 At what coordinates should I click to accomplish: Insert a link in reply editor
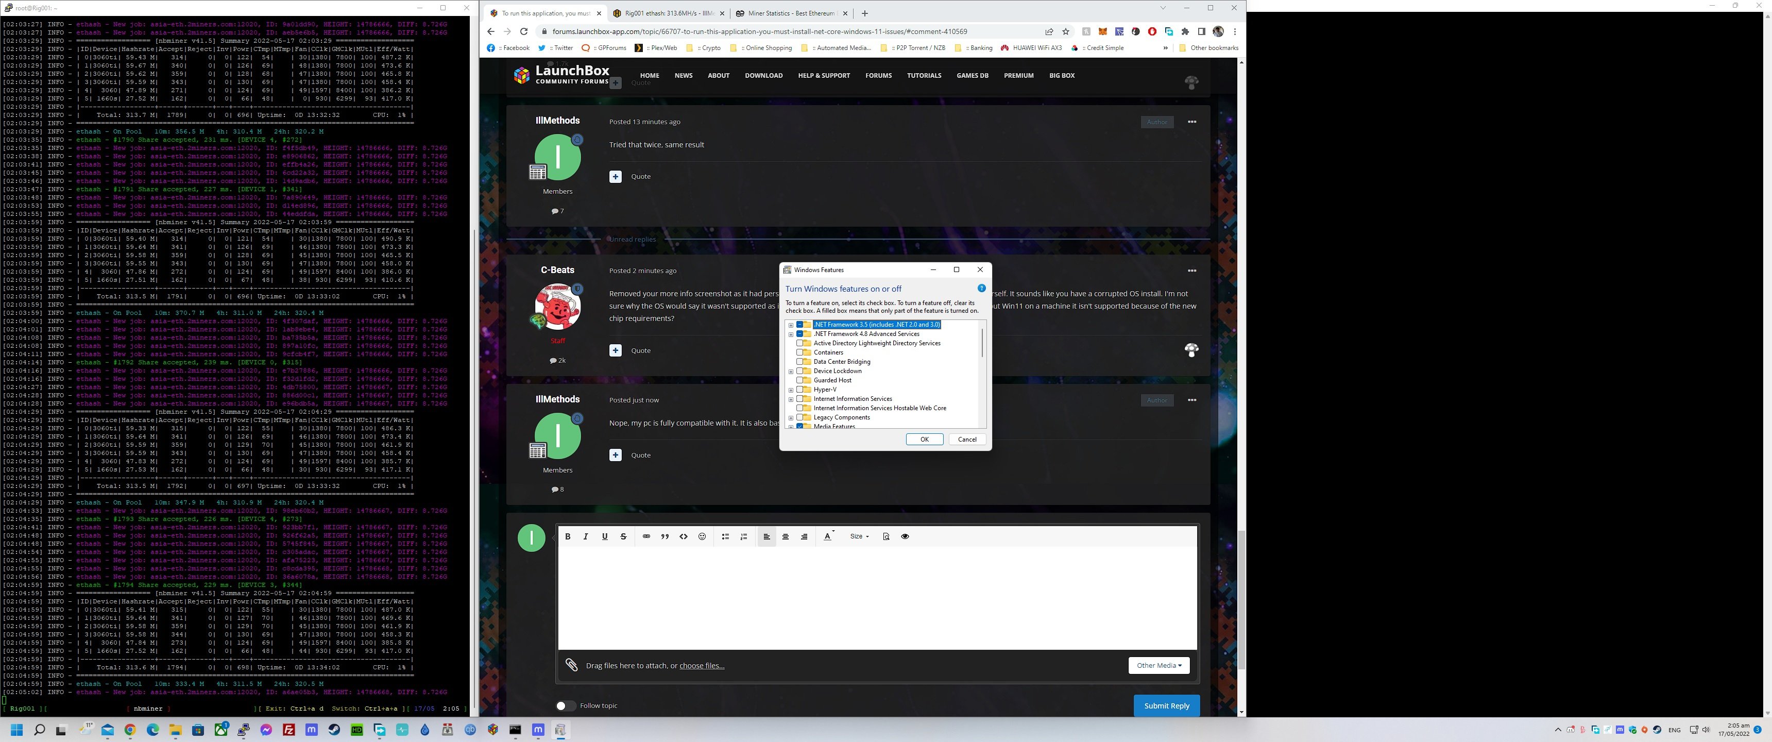pos(646,536)
